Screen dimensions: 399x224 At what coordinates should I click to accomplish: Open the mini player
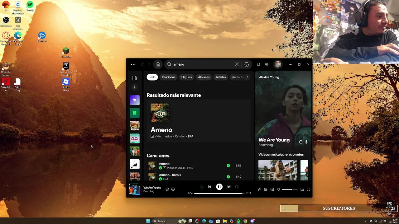point(302,189)
